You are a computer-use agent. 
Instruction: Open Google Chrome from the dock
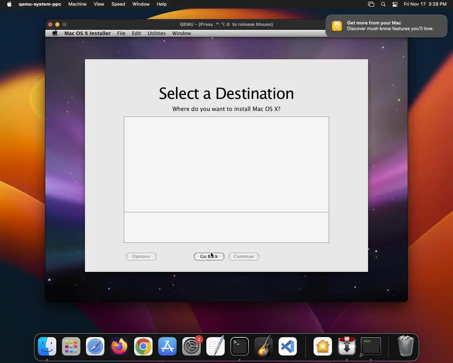tap(143, 346)
